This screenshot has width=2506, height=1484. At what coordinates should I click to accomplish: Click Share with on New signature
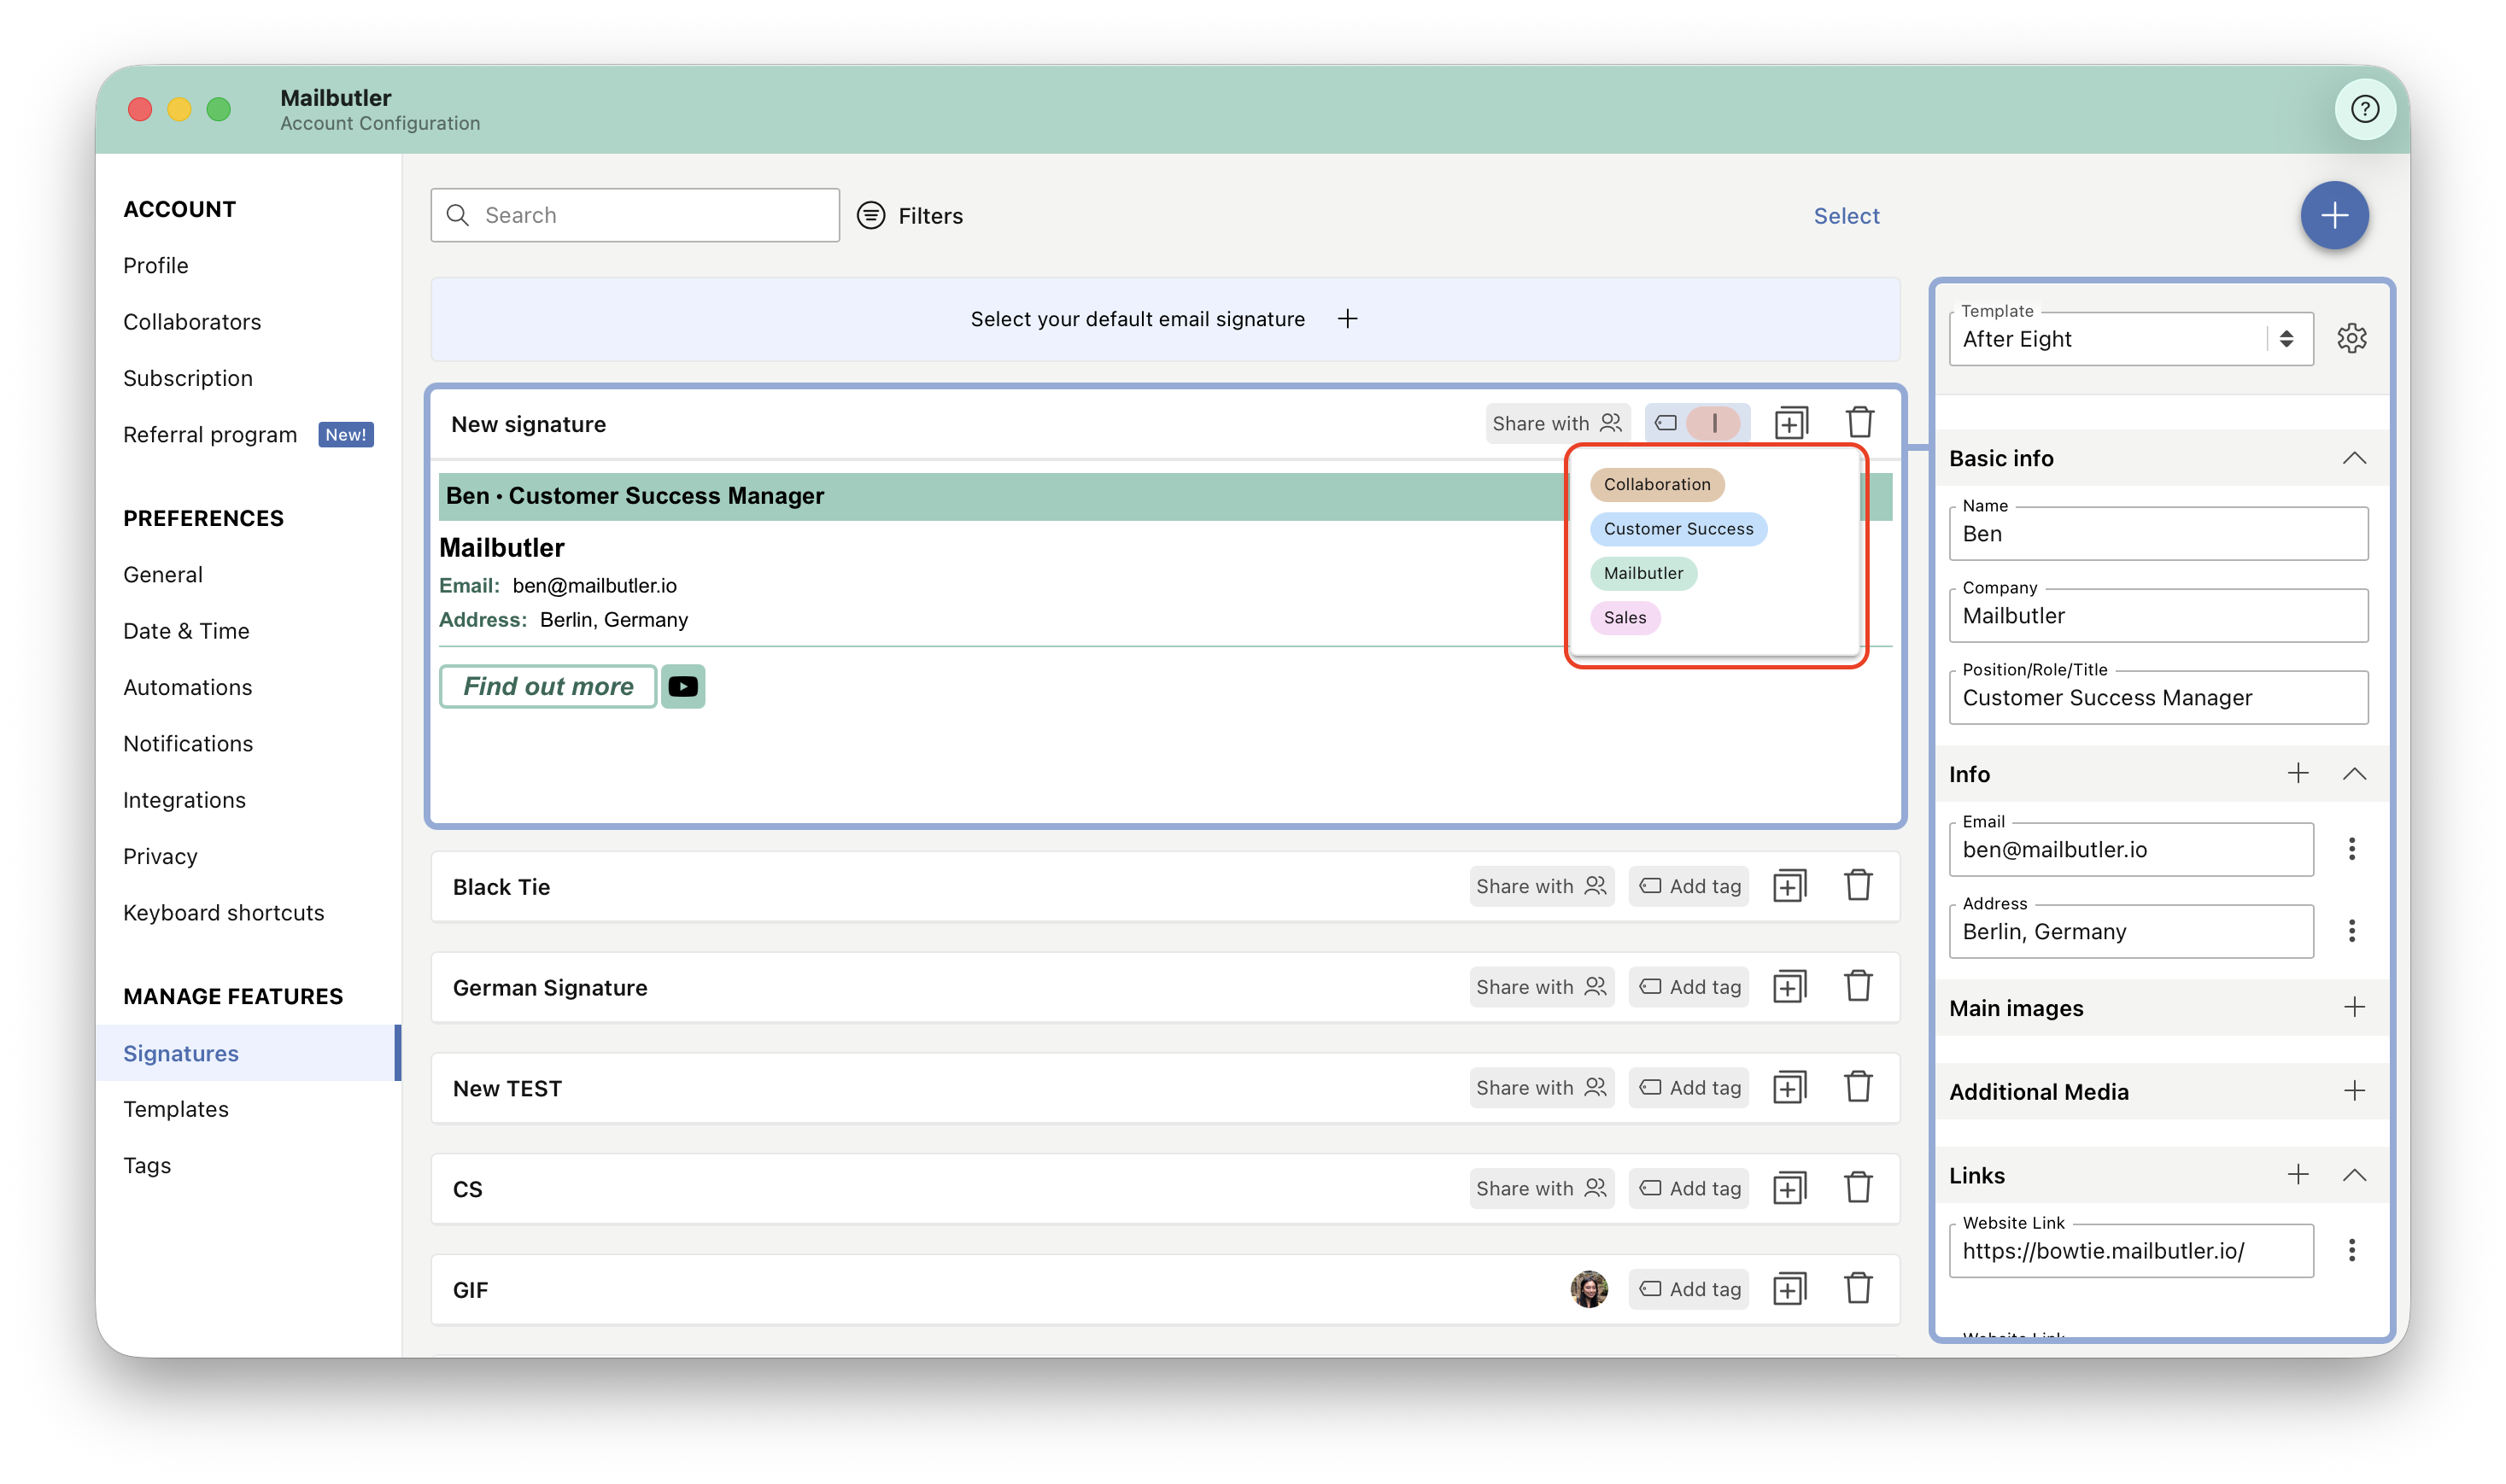(x=1557, y=423)
